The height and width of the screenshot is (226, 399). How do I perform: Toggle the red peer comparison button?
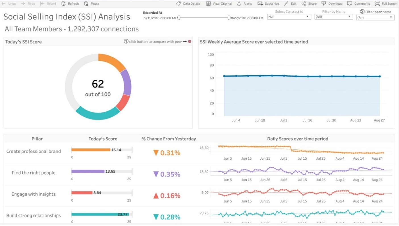[x=190, y=42]
